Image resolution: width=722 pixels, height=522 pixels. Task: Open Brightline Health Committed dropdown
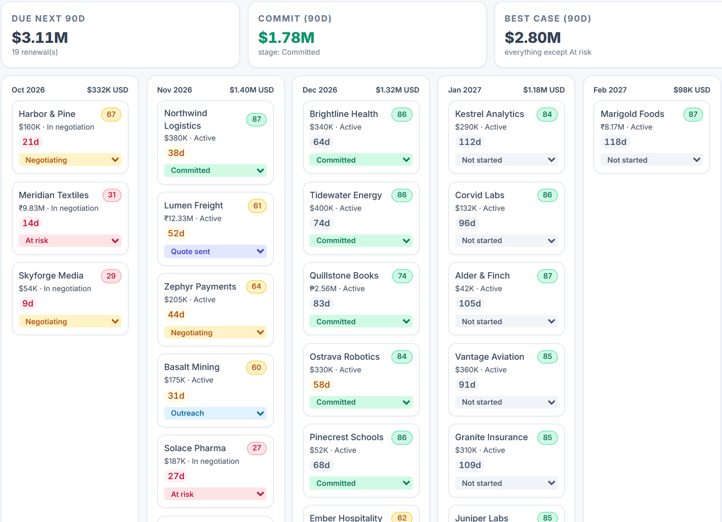[361, 160]
